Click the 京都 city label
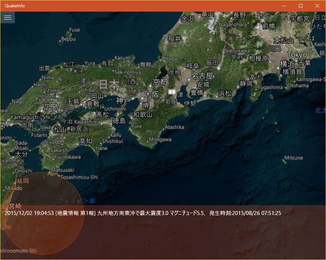This screenshot has height=260, width=326. (160, 82)
